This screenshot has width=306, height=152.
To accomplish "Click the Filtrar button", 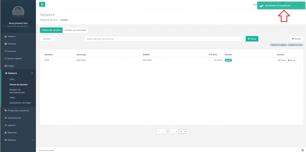I will pos(252,39).
